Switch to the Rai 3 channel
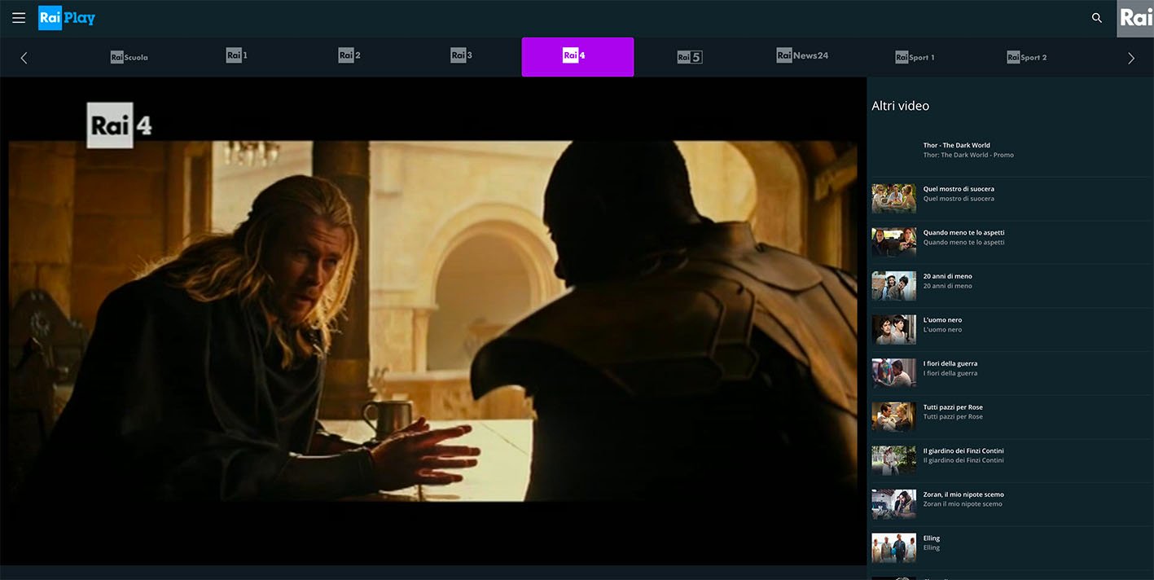 tap(462, 55)
